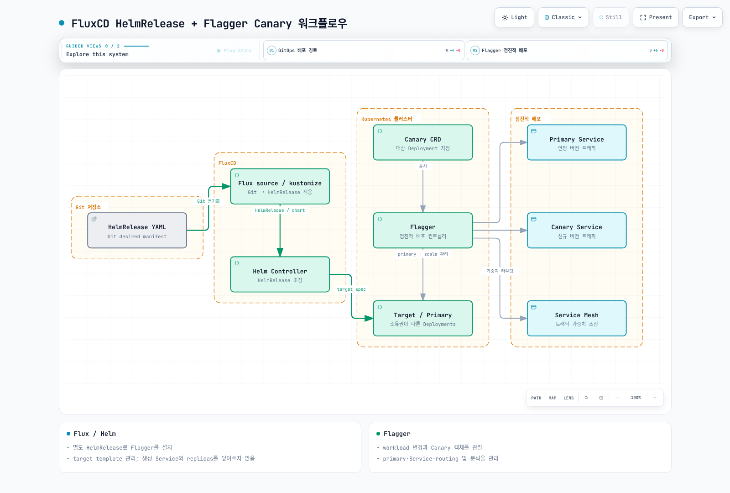Screen dimensions: 730x493
Task: Click note 'workload 변경과 Canary 객체를 관찰'
Action: pos(433,448)
